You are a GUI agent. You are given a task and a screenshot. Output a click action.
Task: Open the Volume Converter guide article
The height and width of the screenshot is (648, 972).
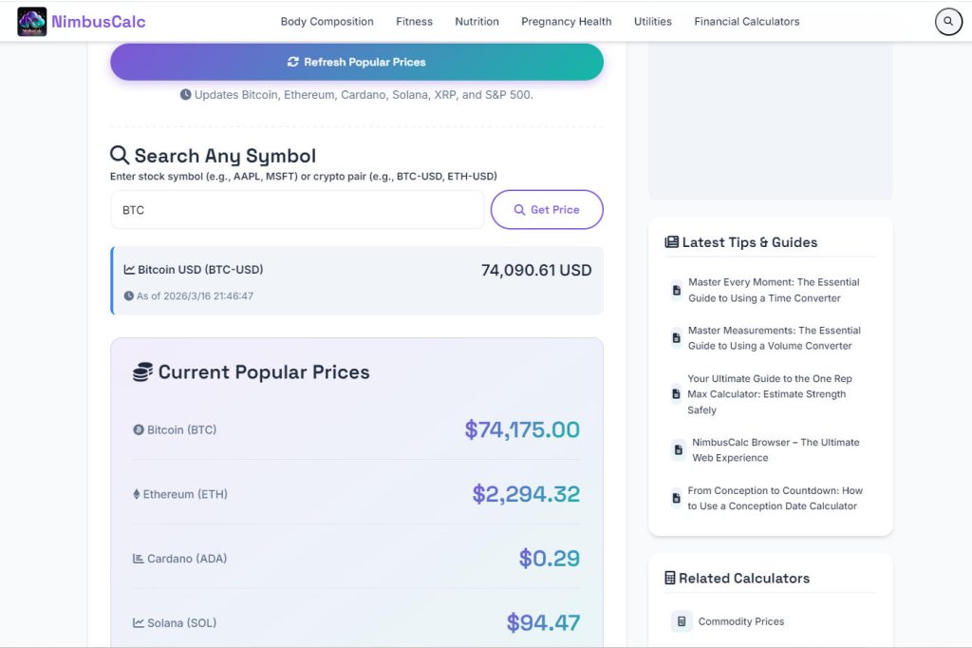pyautogui.click(x=775, y=338)
